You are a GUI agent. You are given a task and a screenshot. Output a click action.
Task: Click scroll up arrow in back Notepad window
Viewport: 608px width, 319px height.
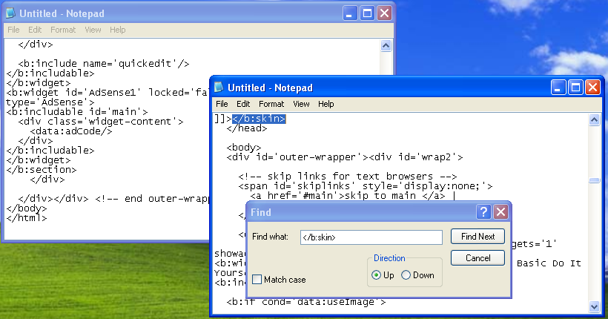tap(386, 46)
